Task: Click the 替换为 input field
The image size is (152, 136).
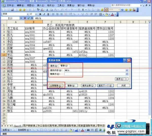Action: pos(94,74)
